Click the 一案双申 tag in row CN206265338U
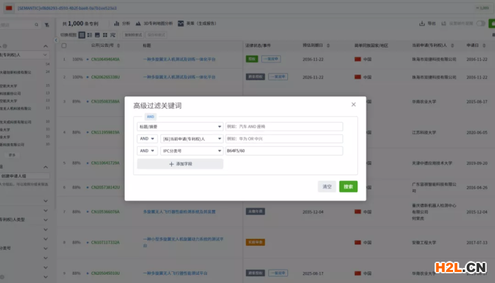495x283 pixels. click(278, 76)
